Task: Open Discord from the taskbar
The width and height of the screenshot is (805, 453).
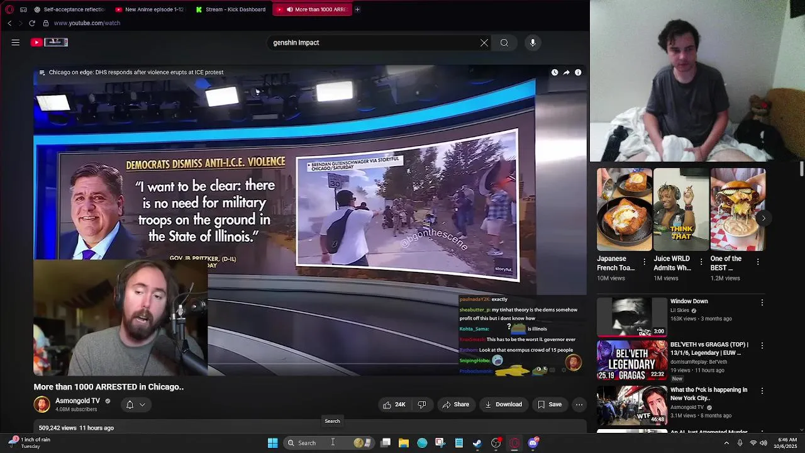Action: point(533,443)
